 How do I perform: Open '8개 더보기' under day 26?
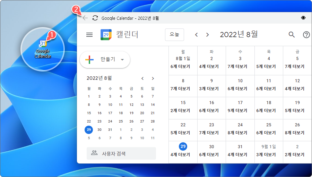(295, 133)
